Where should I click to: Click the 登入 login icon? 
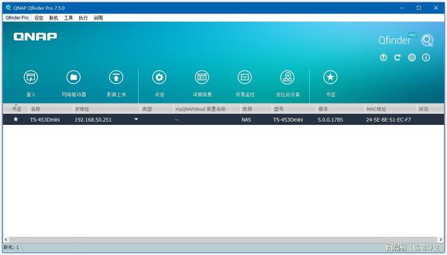(x=31, y=77)
